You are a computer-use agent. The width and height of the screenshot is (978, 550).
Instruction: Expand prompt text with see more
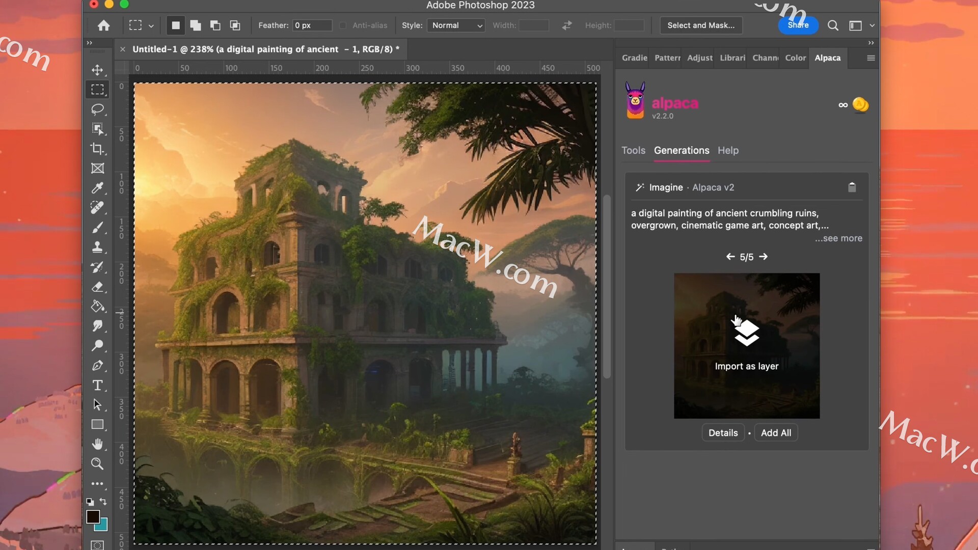tap(838, 238)
